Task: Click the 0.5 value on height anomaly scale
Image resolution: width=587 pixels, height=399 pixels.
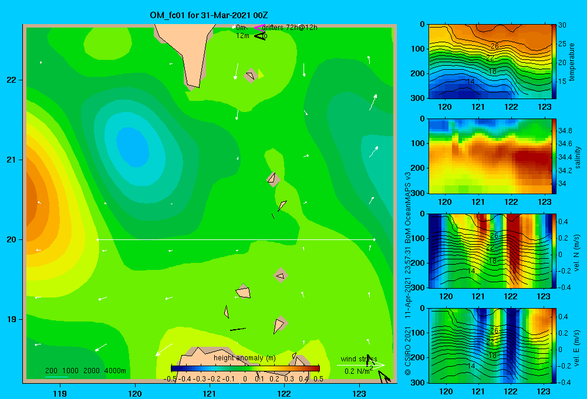Action: pyautogui.click(x=319, y=379)
